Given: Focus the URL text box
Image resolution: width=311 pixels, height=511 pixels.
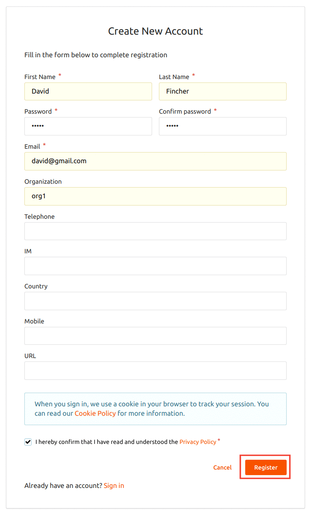Looking at the screenshot, I should coord(155,370).
